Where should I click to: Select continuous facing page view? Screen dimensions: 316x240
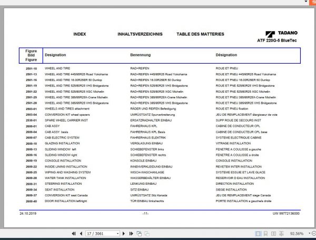[281, 234]
